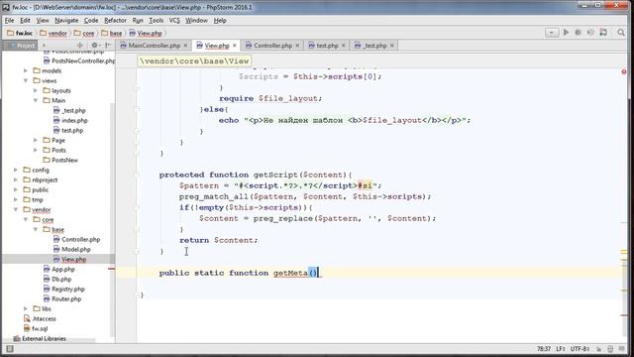Close the MainController.php tab
This screenshot has height=357, width=634.
(185, 46)
